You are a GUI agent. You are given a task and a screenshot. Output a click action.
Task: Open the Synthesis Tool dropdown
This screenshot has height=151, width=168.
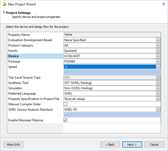[x=158, y=83]
